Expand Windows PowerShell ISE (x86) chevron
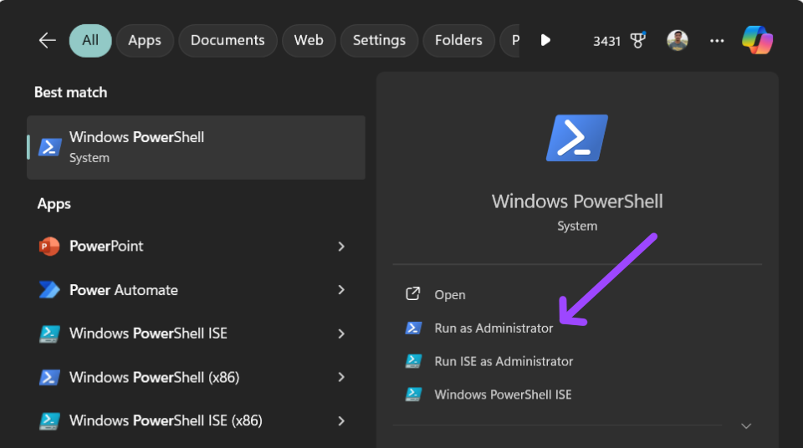Screen dimensions: 803x448 point(341,421)
